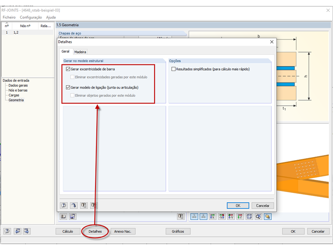Click the orange 3D beam joint rendering

click(x=303, y=176)
